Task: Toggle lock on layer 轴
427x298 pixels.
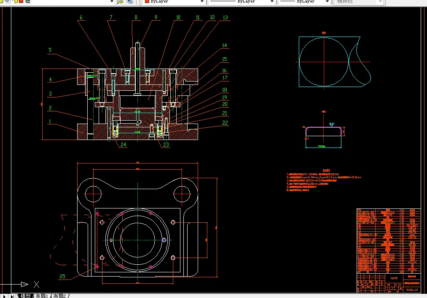Action: pyautogui.click(x=15, y=2)
